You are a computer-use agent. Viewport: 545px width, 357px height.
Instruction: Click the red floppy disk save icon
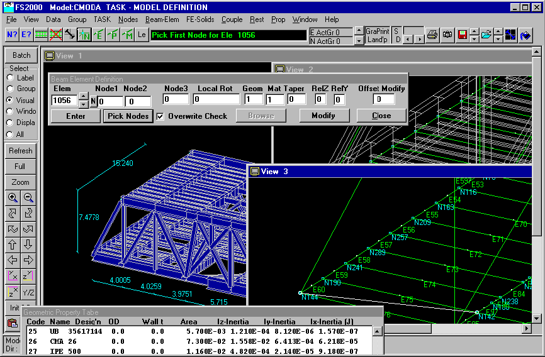click(463, 35)
